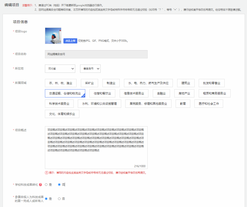Choose the 教育 field option
The width and height of the screenshot is (247, 207).
pos(183,104)
